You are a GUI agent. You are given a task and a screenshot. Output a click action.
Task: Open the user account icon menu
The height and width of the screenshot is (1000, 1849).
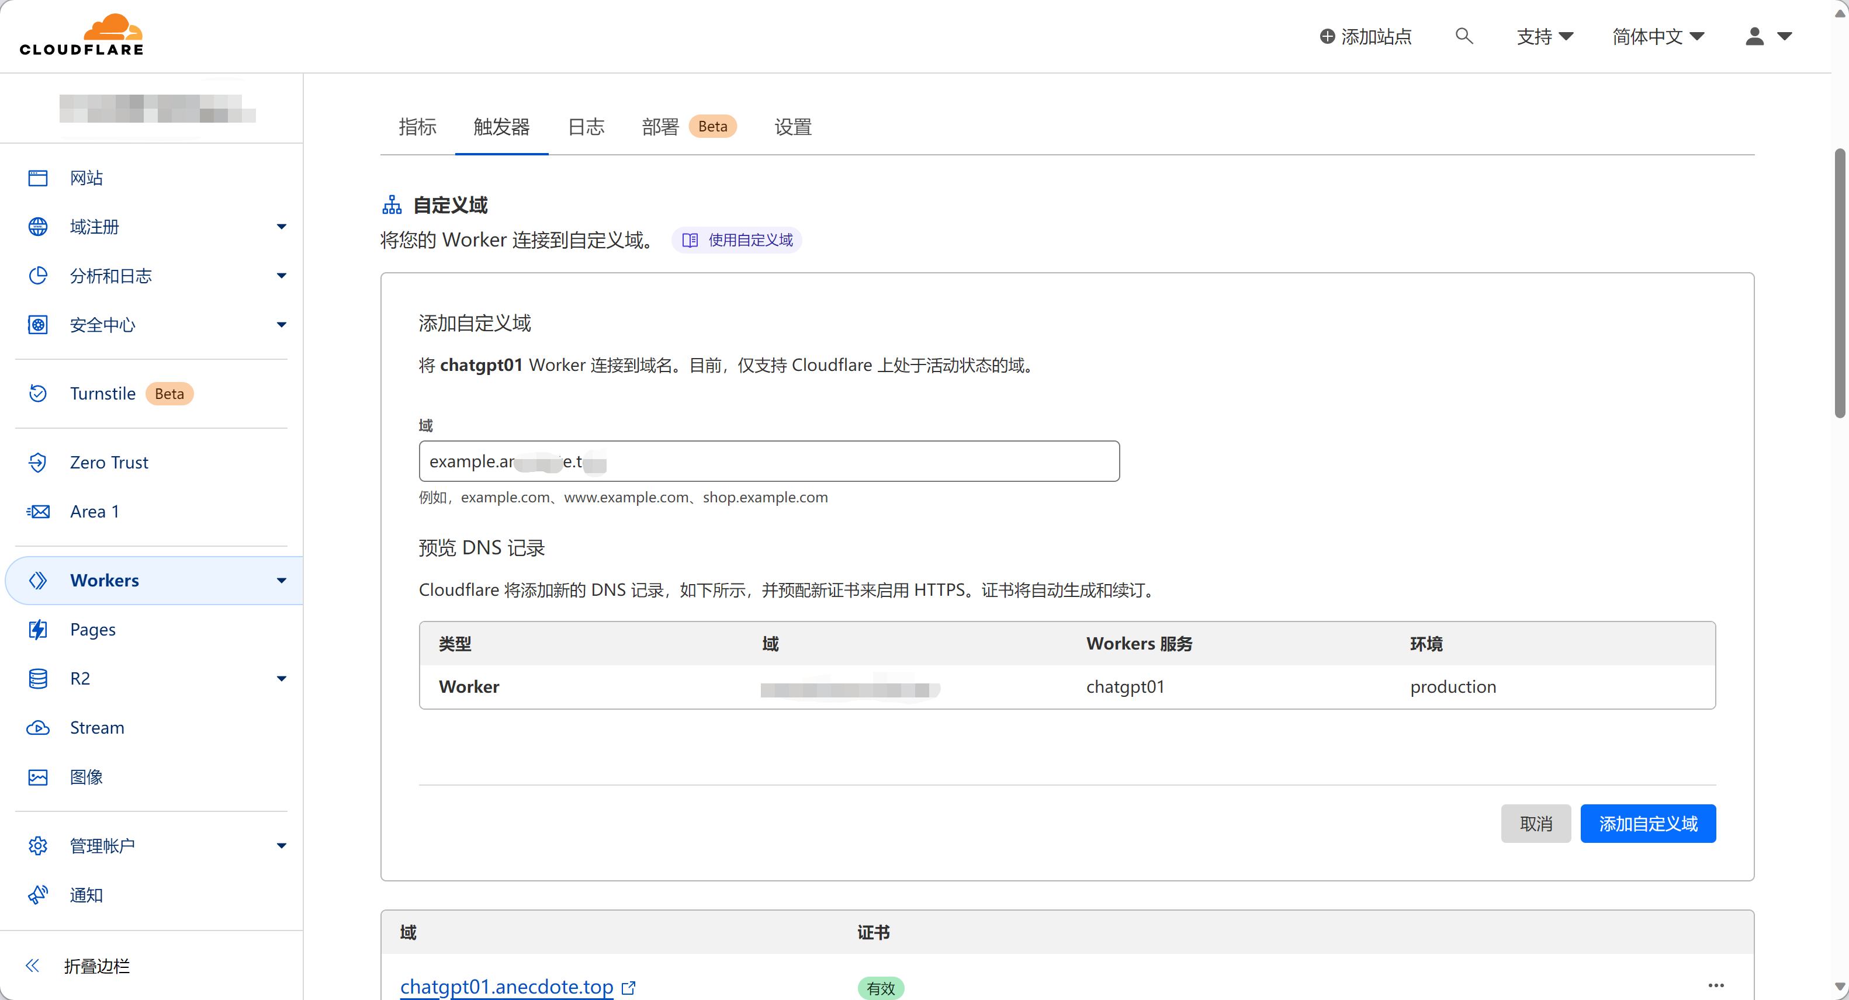[1754, 36]
